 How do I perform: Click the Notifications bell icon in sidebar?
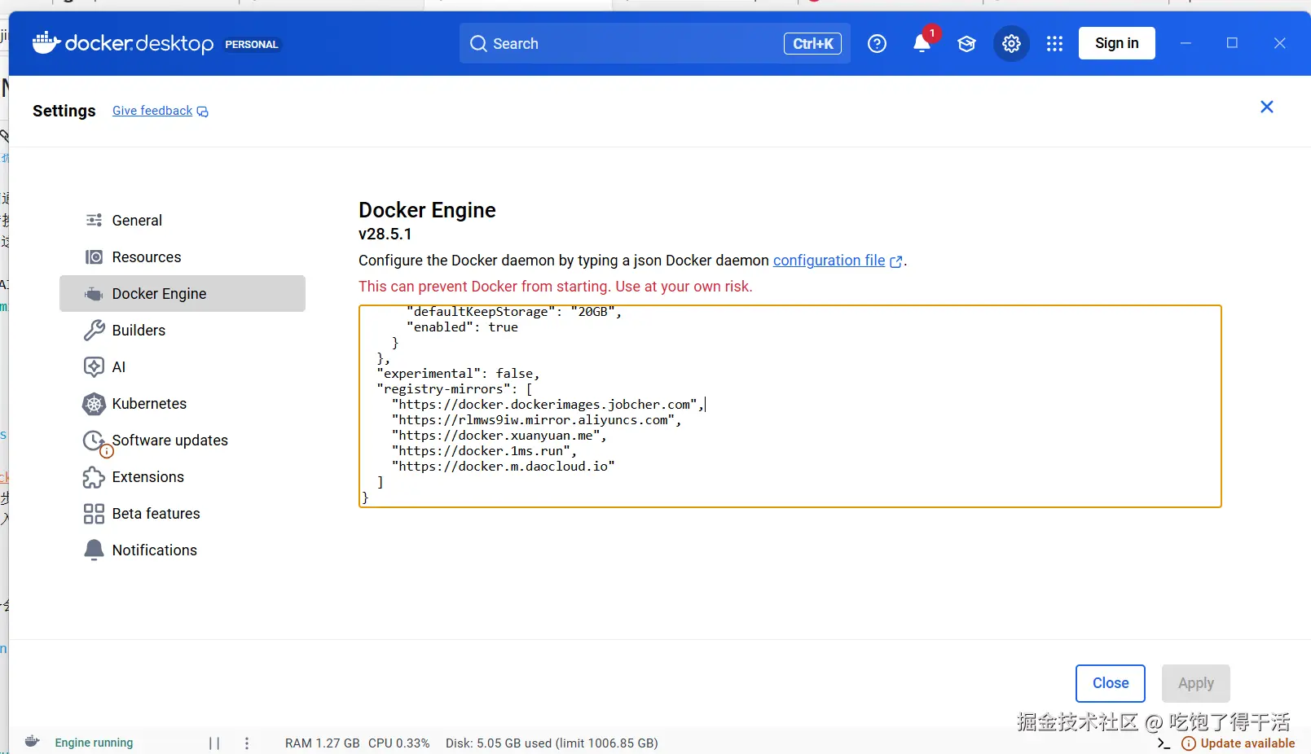pos(94,550)
